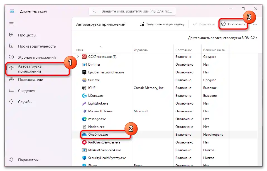Open the ellipsis overflow menu
This screenshot has width=267, height=171.
click(x=255, y=24)
